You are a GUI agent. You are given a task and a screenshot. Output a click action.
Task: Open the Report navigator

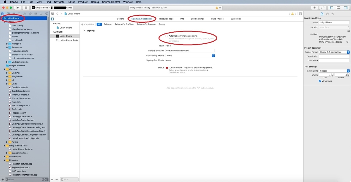(46, 14)
